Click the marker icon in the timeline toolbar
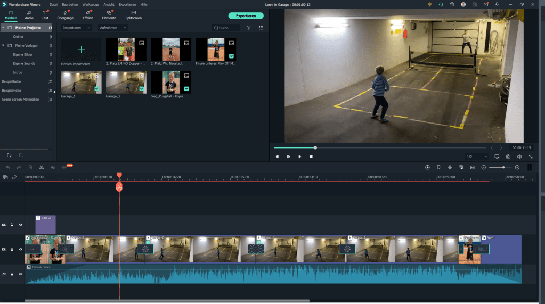Image resolution: width=545 pixels, height=304 pixels. 438,167
